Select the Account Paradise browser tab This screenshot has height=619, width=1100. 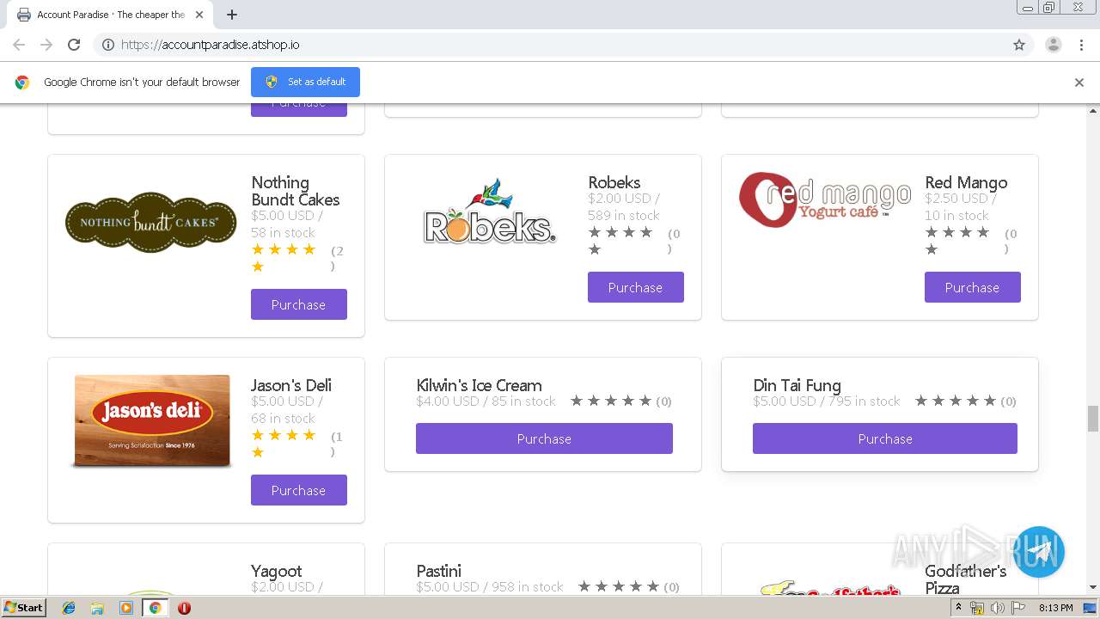click(x=110, y=15)
